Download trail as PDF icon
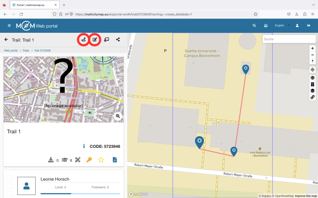 point(115,160)
